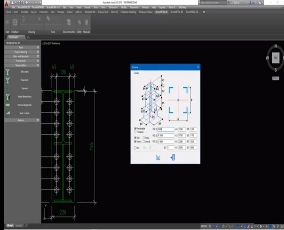Screen dimensions: 284x230
Task: Click the B1 value input field
Action: tap(193, 147)
